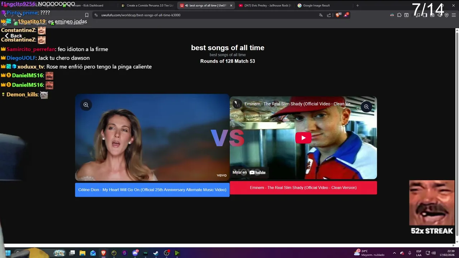Open Leo AI sparkle icon

[439, 15]
